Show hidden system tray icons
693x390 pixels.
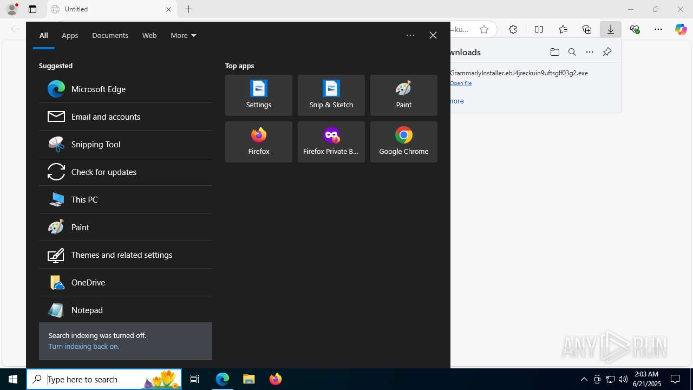584,379
